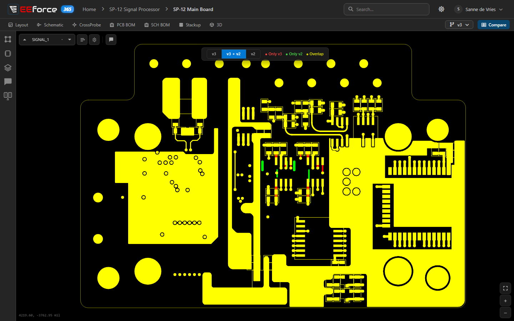Open the components chip panel
Screen dimensions: 514x321
(8, 53)
